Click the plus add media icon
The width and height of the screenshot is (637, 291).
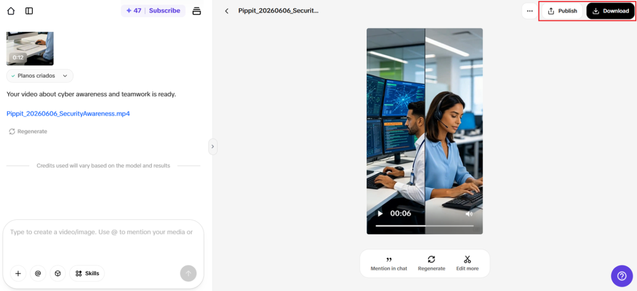click(18, 274)
